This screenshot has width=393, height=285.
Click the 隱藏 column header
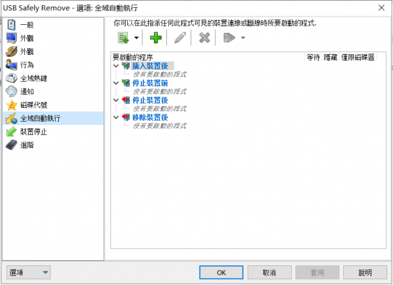click(331, 58)
